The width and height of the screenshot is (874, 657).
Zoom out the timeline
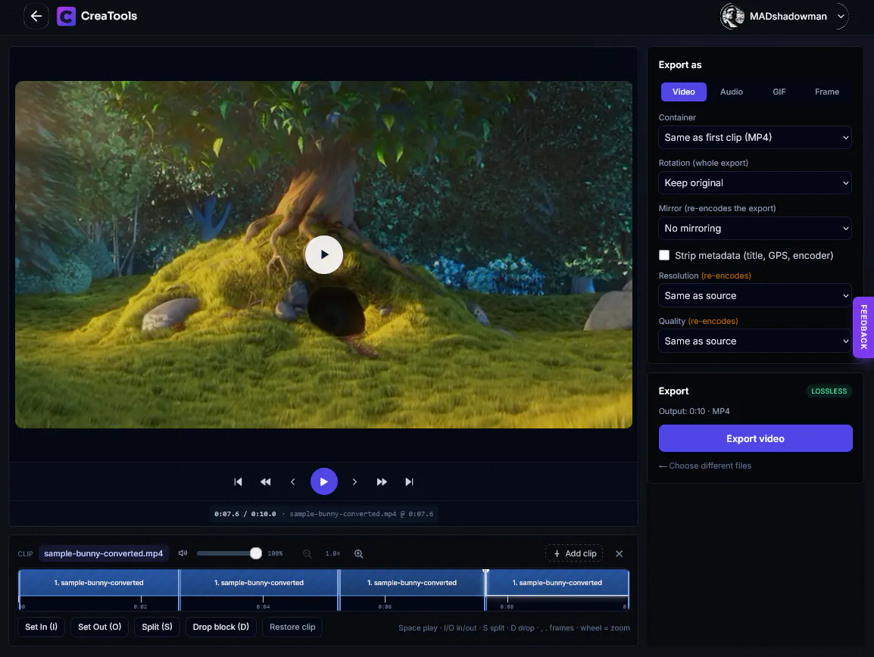click(307, 553)
